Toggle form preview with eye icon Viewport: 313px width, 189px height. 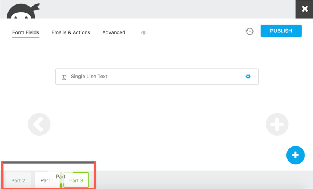143,33
